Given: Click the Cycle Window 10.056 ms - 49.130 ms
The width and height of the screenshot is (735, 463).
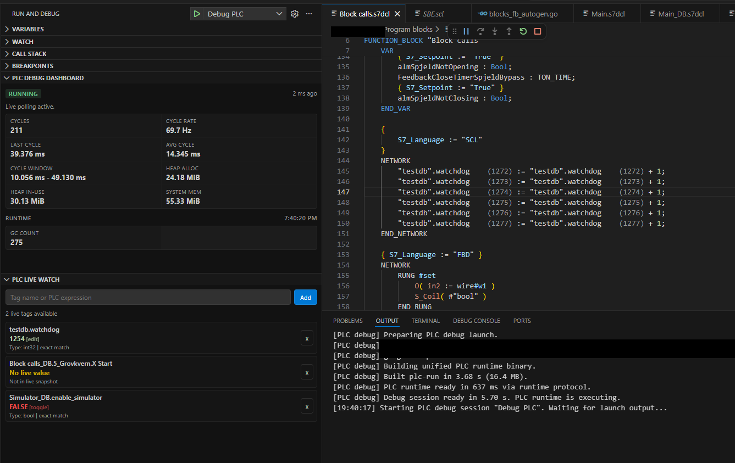Looking at the screenshot, I should tap(48, 177).
